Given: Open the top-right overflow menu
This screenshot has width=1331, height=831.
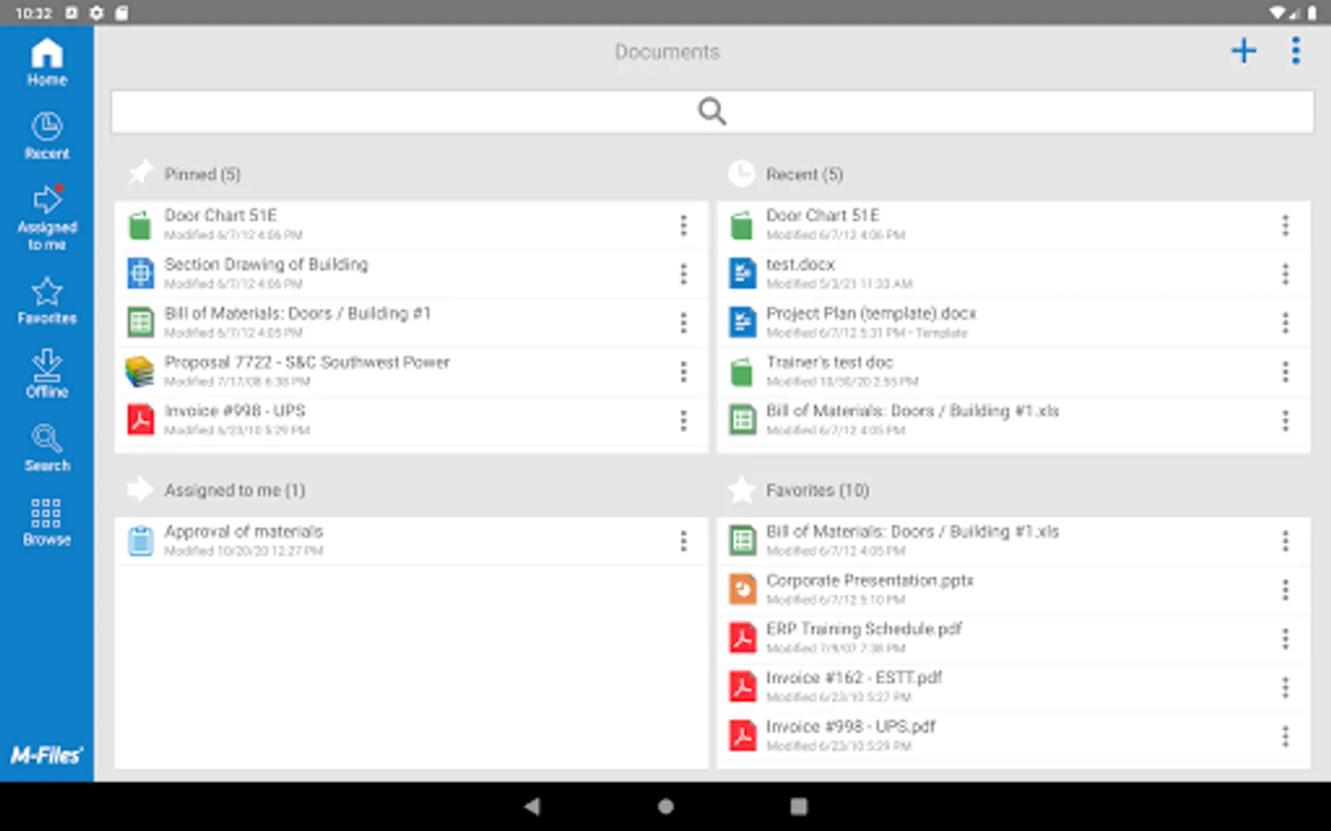Looking at the screenshot, I should click(x=1296, y=51).
